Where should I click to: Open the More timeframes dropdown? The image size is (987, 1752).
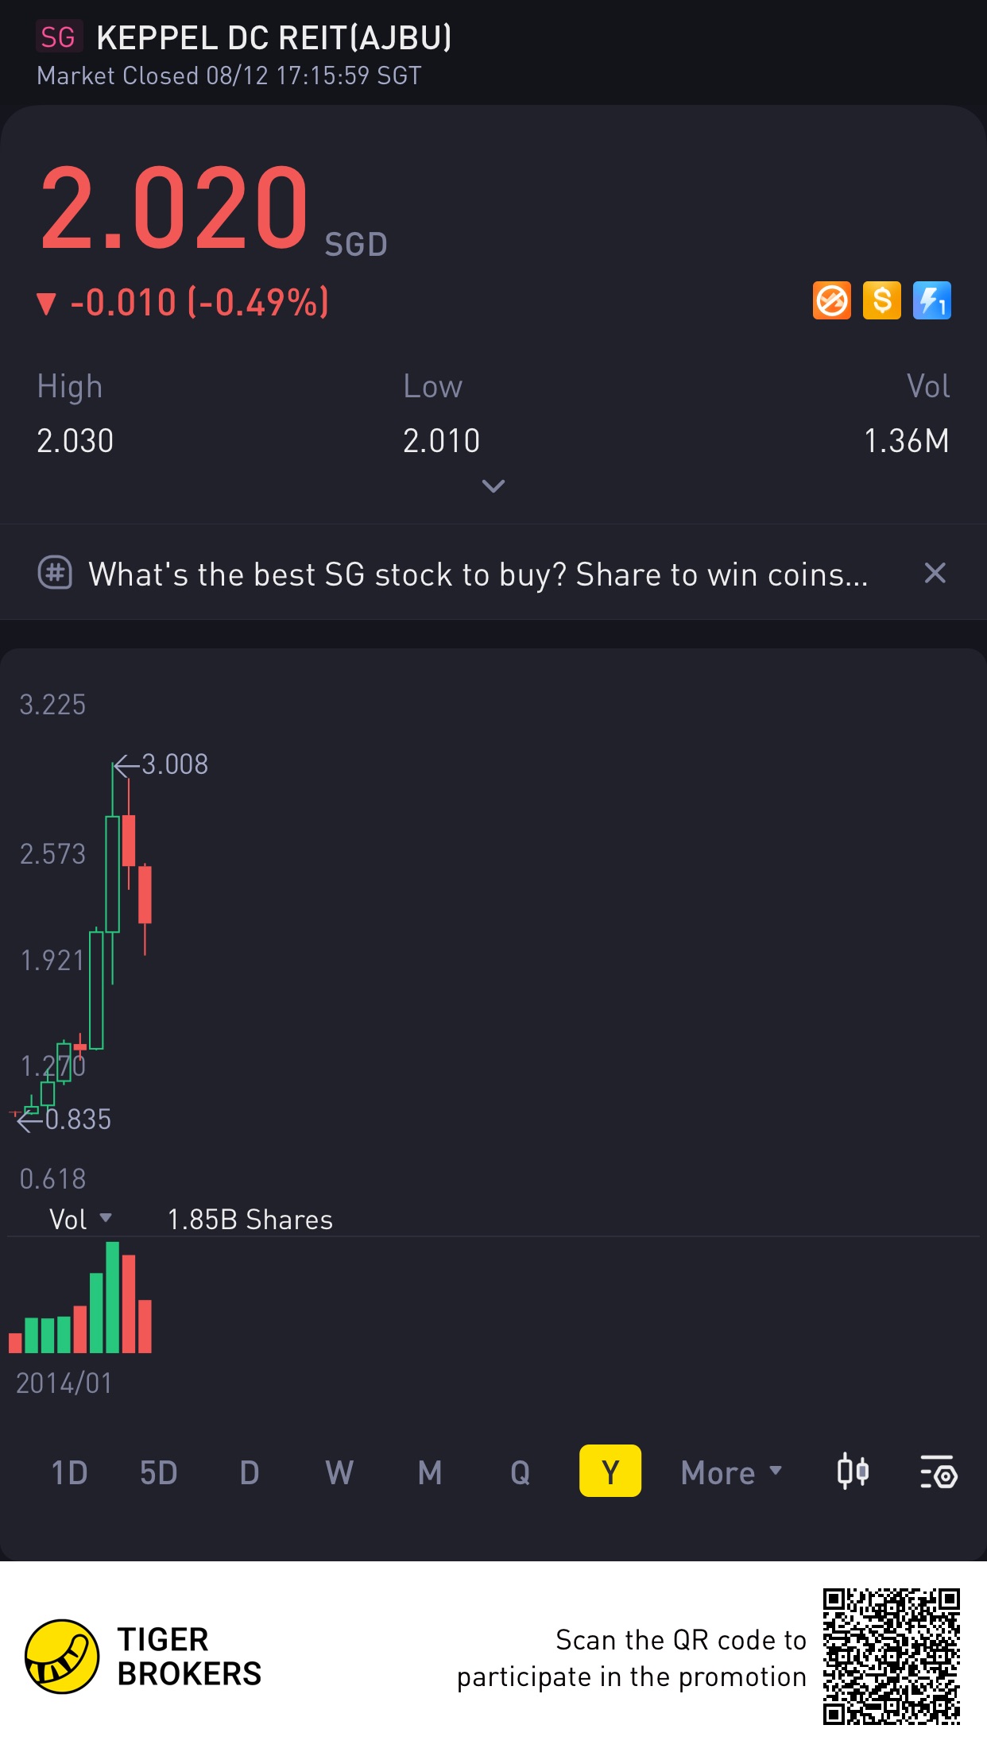click(x=731, y=1472)
